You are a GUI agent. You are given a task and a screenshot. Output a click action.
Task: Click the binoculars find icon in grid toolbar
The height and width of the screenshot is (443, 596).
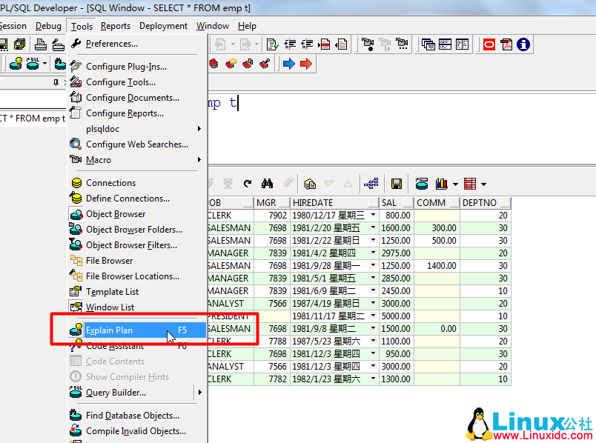tap(268, 184)
